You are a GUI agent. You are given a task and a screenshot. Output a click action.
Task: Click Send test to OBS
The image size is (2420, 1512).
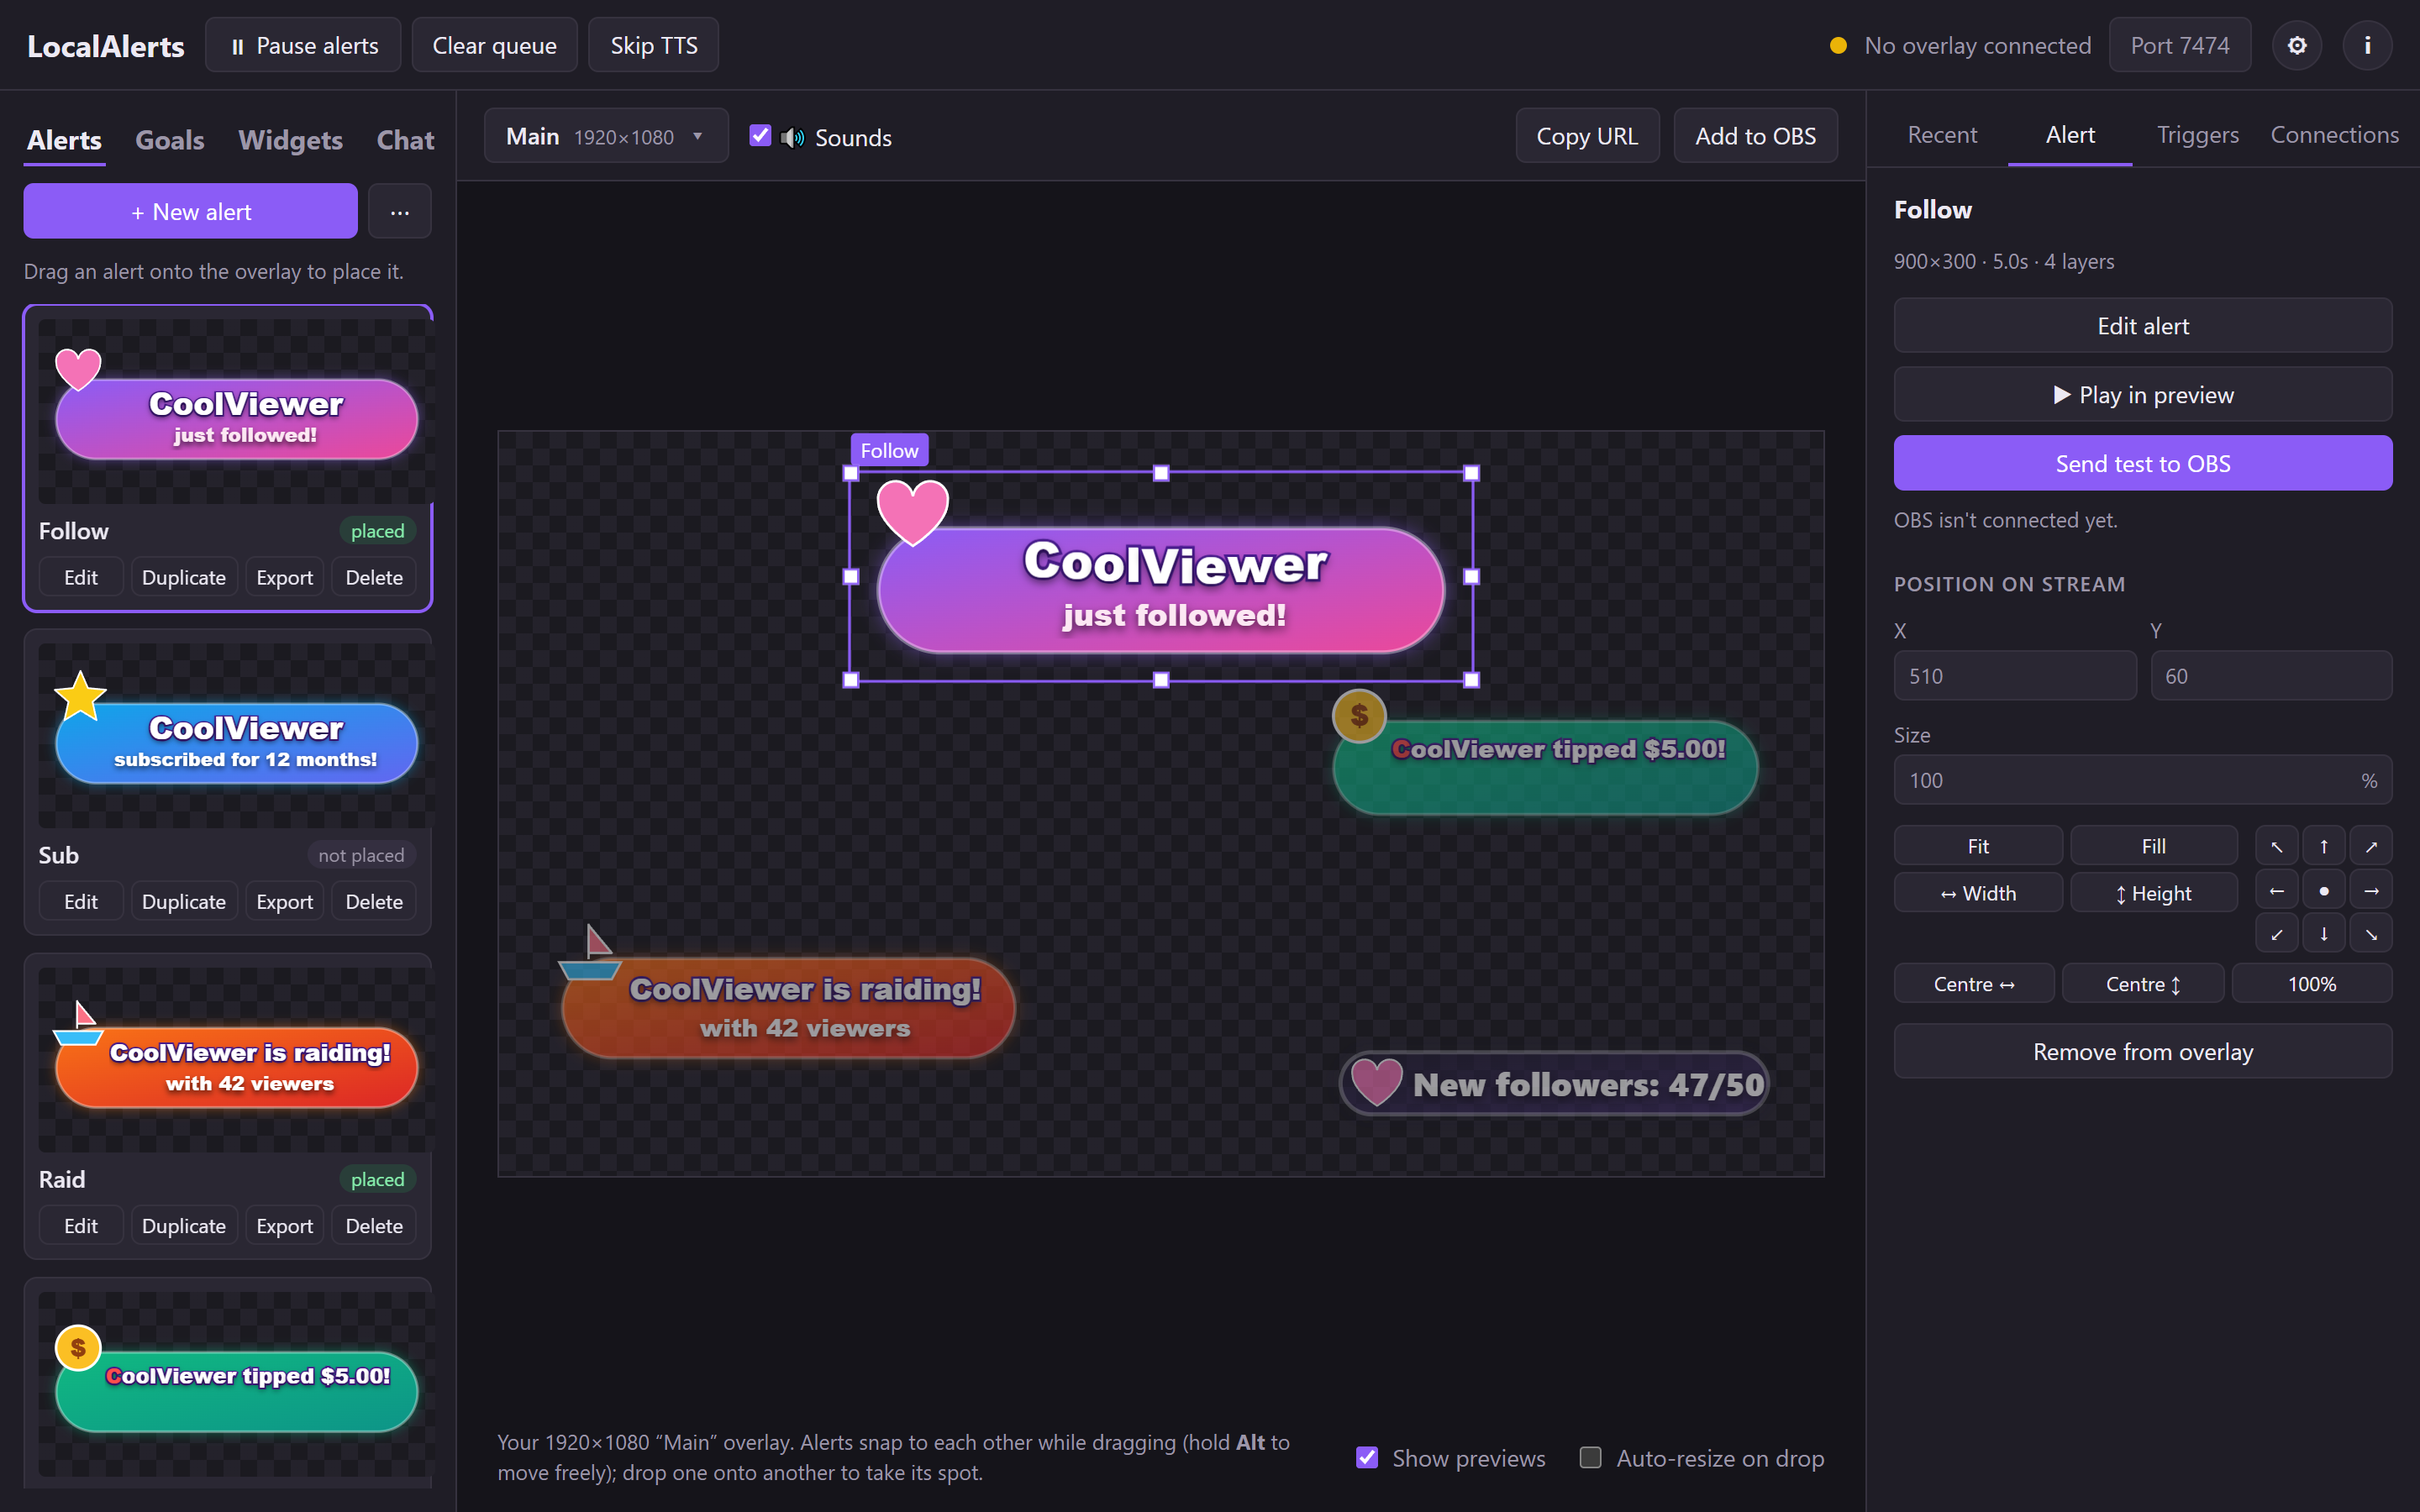[2142, 463]
